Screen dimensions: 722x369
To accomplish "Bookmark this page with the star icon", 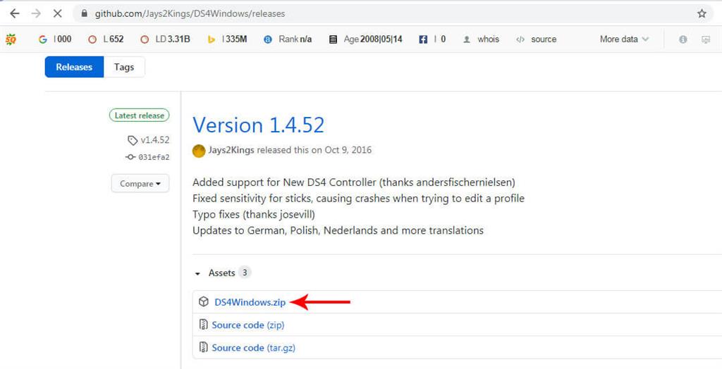I will tap(701, 13).
